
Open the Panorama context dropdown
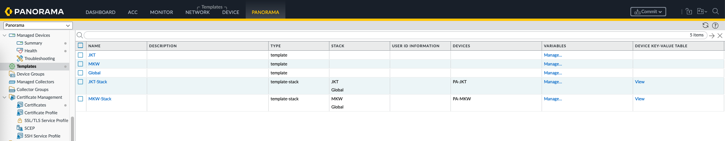[38, 26]
